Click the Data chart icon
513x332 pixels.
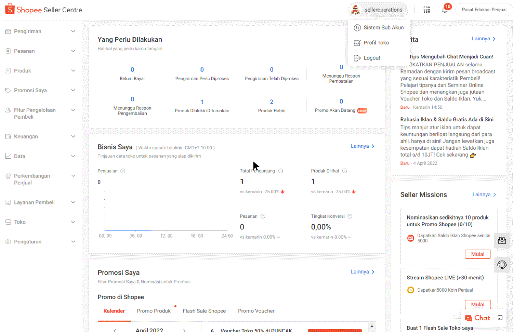pos(8,156)
